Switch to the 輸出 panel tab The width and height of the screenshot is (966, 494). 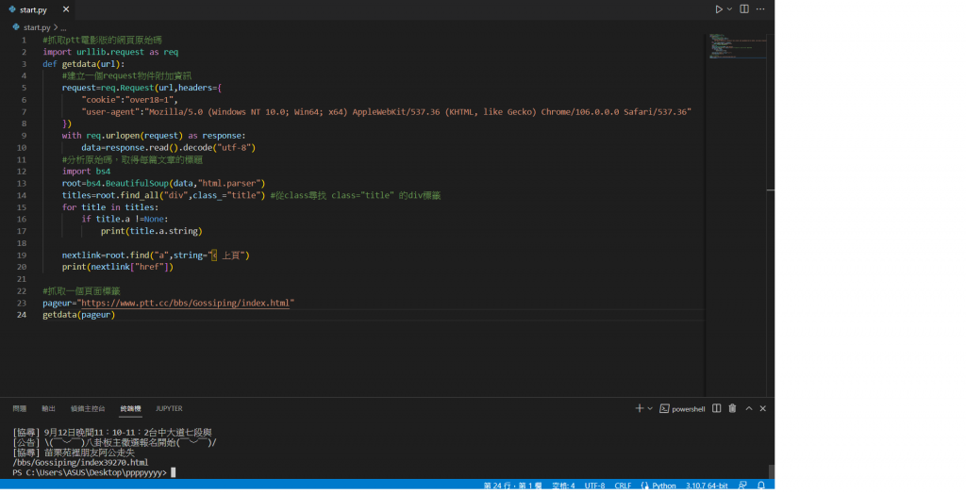[x=48, y=408]
